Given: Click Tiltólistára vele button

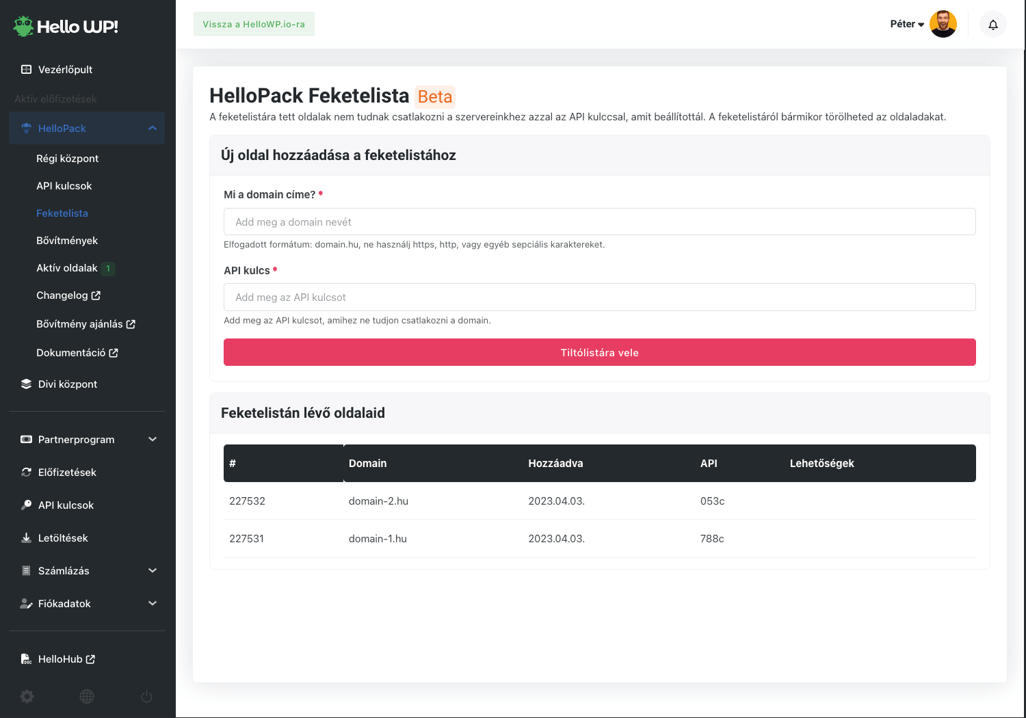Looking at the screenshot, I should coord(600,352).
